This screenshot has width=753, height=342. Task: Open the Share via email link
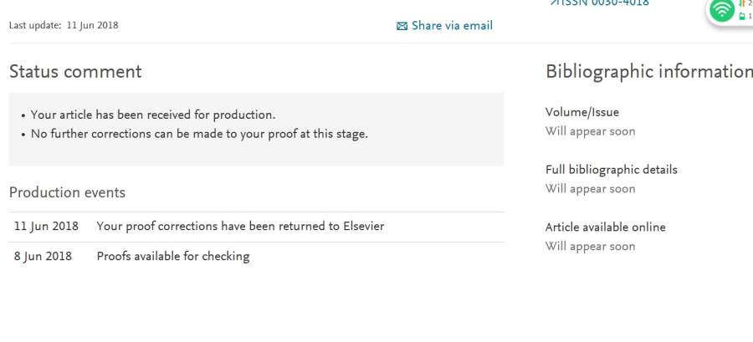click(x=452, y=26)
